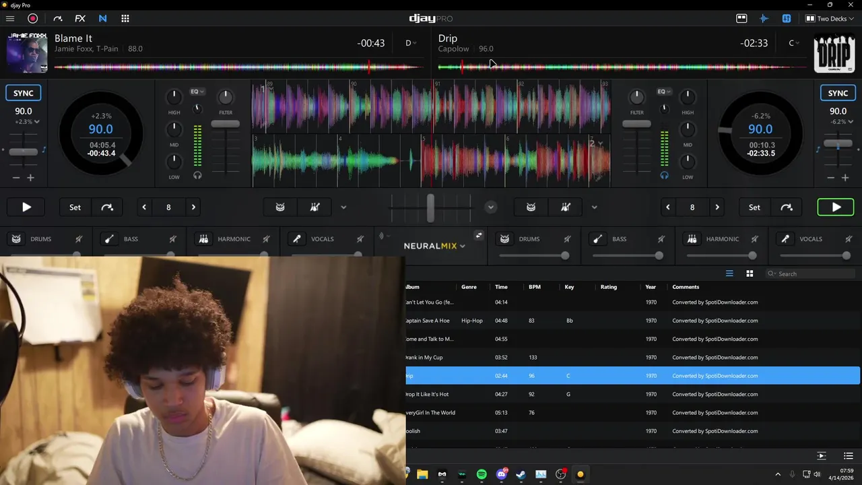Toggle left deck headphone cue
The width and height of the screenshot is (862, 485).
tap(197, 175)
